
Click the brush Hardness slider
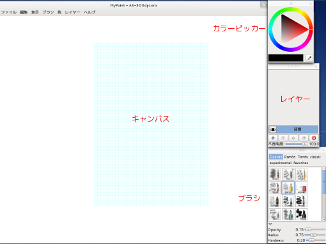(316, 240)
